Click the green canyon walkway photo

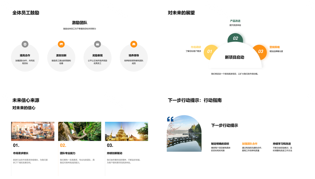coord(79,131)
